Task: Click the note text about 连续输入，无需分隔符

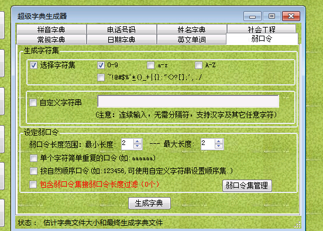Action: (186, 115)
